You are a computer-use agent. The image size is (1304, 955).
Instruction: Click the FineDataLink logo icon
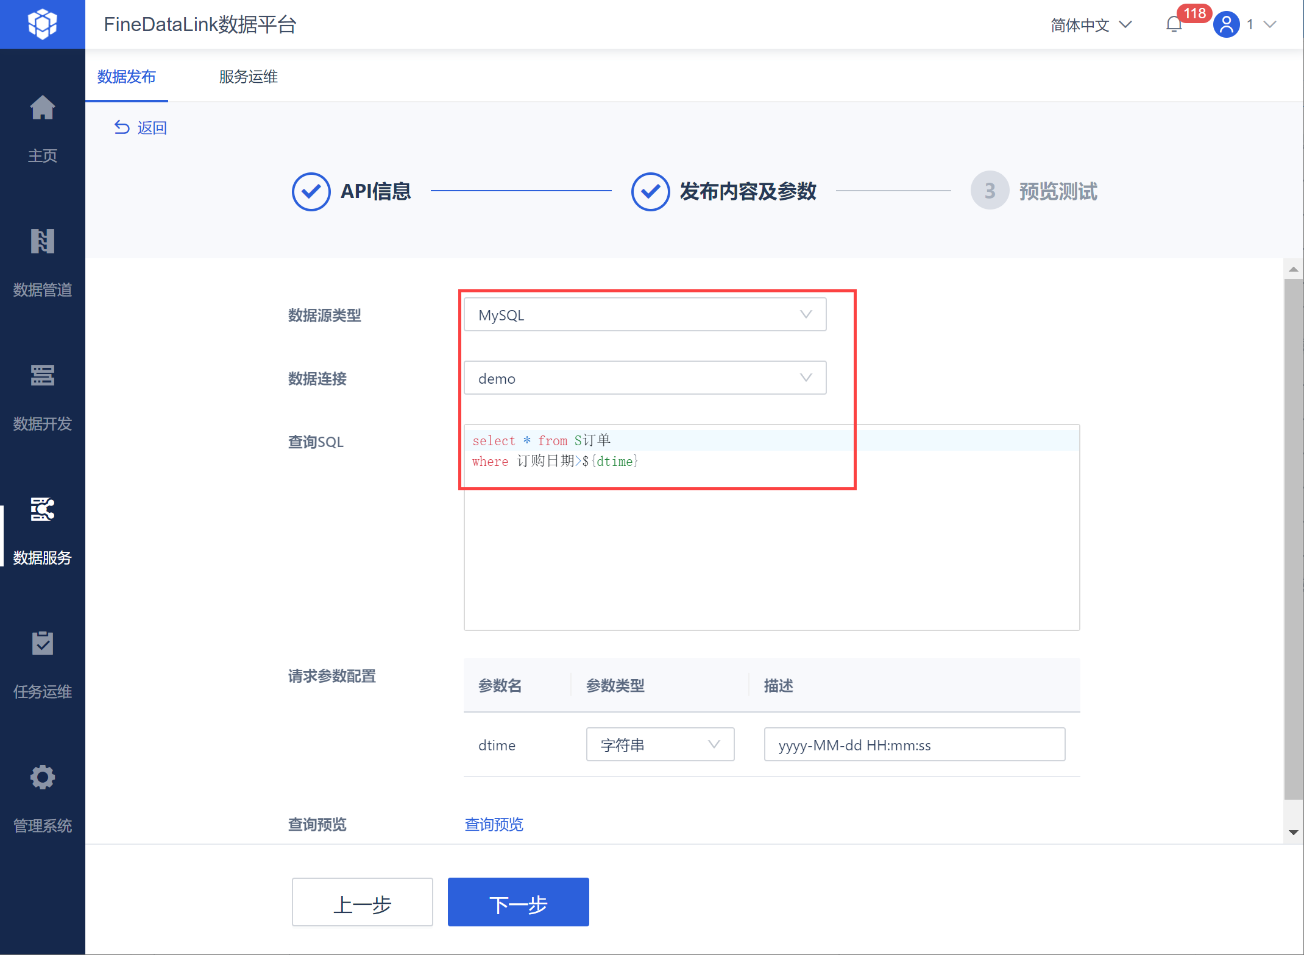(42, 24)
